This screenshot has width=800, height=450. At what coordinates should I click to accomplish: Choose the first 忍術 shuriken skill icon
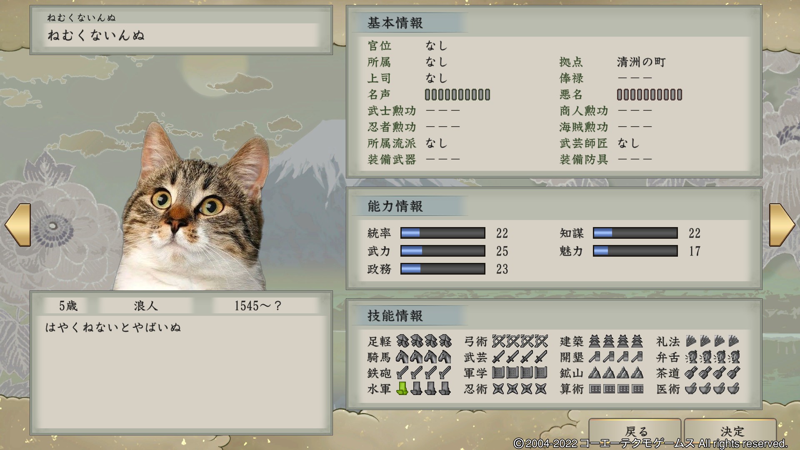(498, 389)
